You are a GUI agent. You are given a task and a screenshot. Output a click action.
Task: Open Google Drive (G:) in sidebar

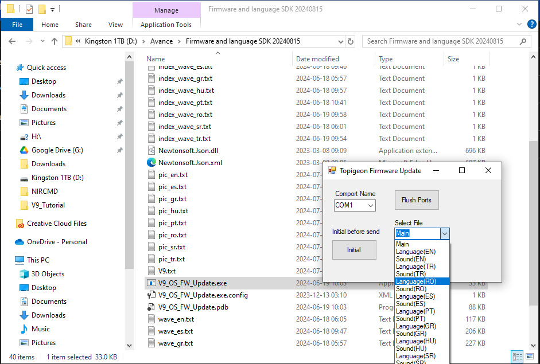57,150
